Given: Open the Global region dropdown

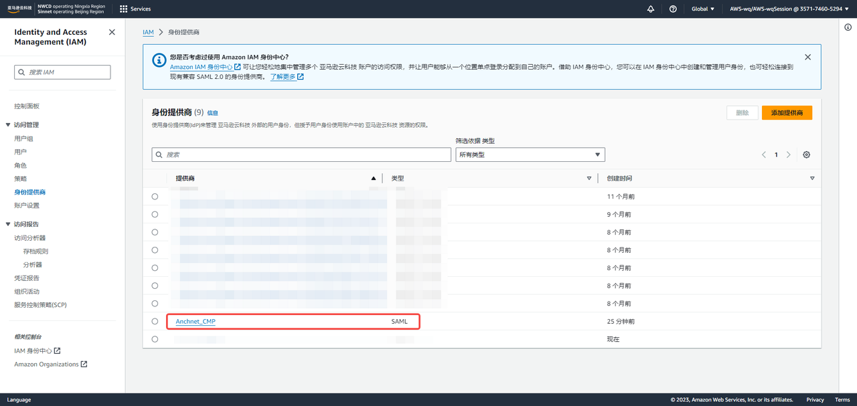Looking at the screenshot, I should pos(702,9).
